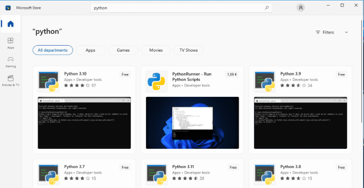Viewport: 364px width, 188px height.
Task: Open the Python 3.9 screenshot thumbnail
Action: 301,123
